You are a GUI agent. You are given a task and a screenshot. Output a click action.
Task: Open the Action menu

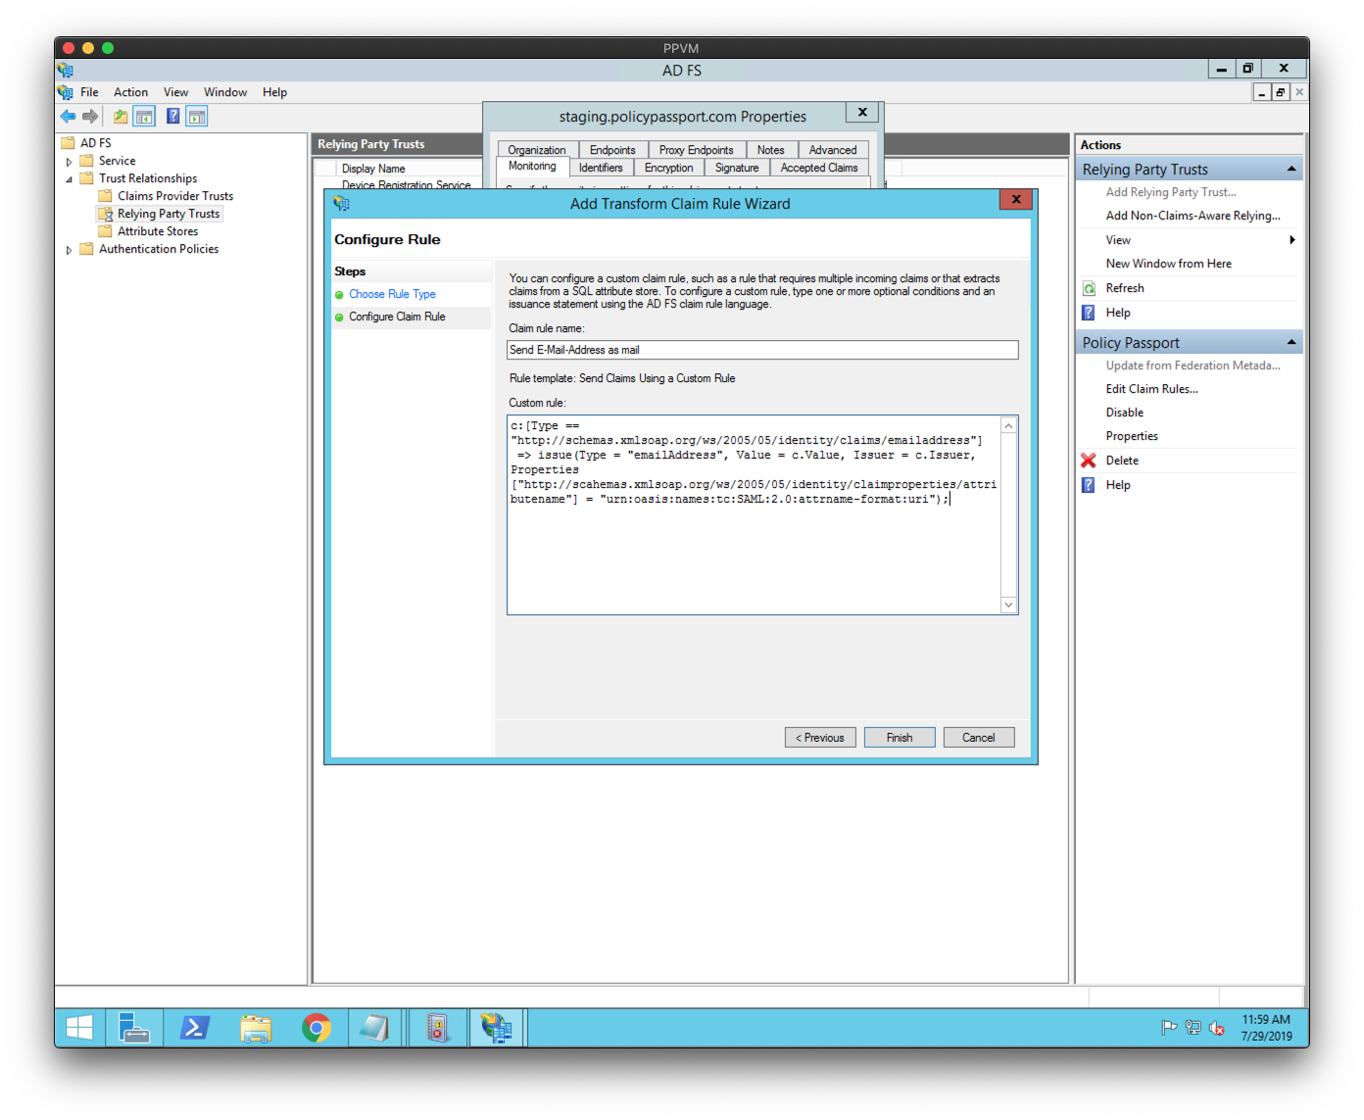point(130,92)
